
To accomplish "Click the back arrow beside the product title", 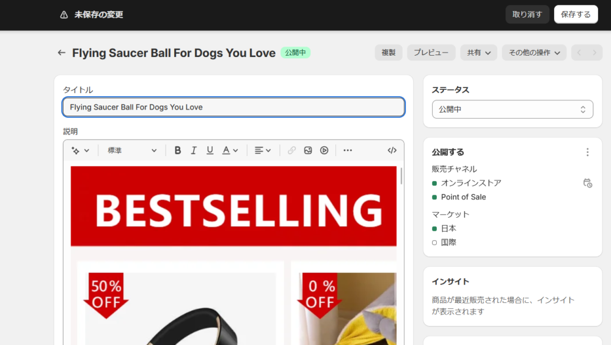I will pyautogui.click(x=61, y=53).
